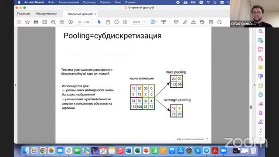279x157 pixels.
Task: Open the Combine Files tool in sidebar
Action: coord(261,76)
